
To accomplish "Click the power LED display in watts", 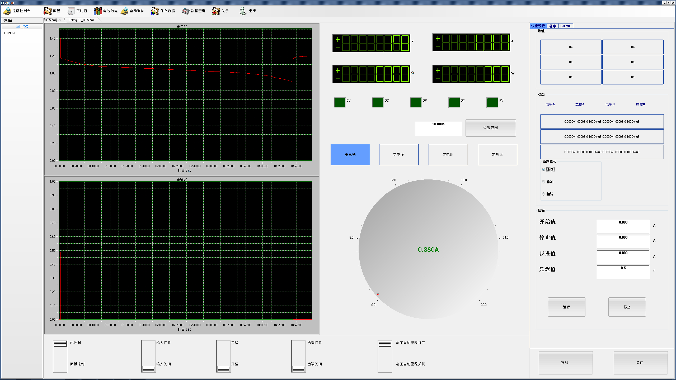I will [x=471, y=74].
